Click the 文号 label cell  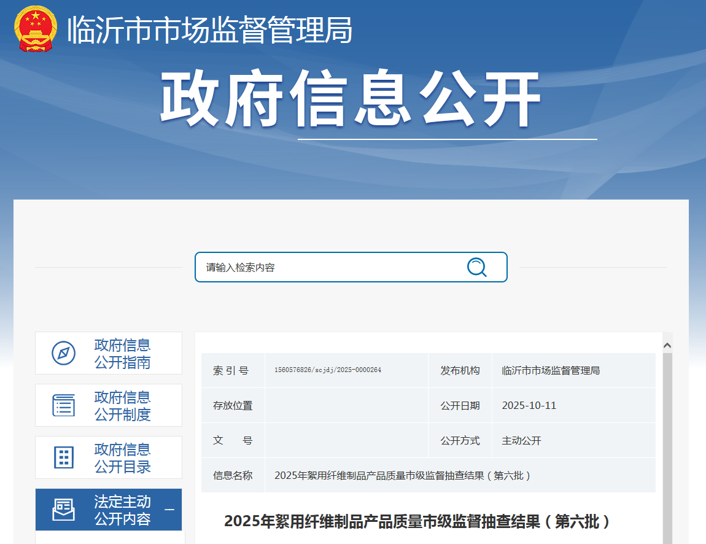click(x=233, y=440)
